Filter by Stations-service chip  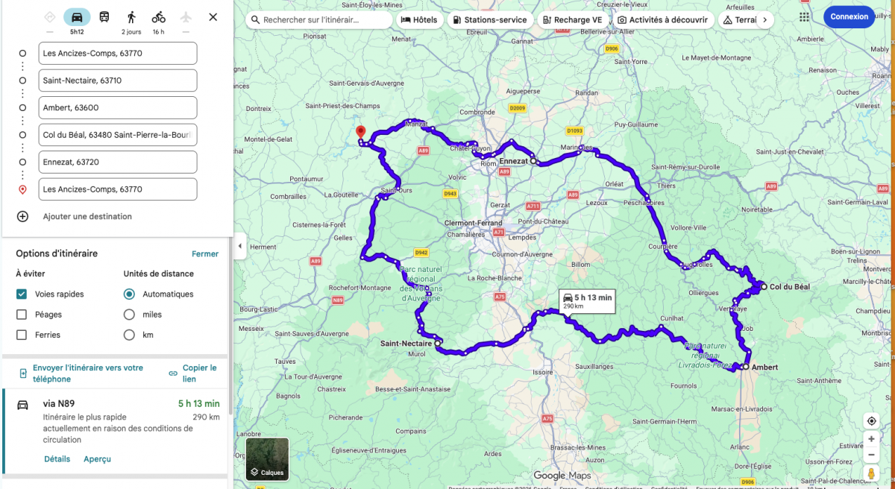click(490, 20)
